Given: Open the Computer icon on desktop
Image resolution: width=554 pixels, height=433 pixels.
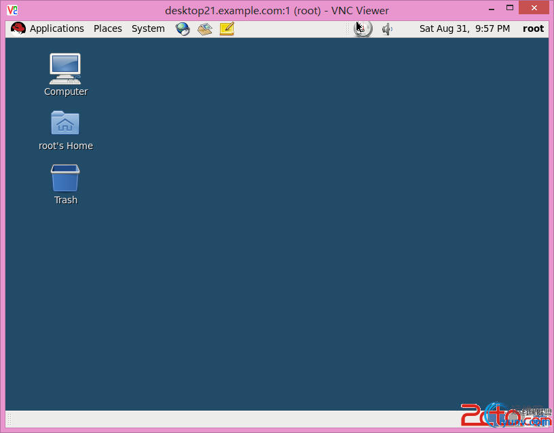Looking at the screenshot, I should (x=64, y=68).
